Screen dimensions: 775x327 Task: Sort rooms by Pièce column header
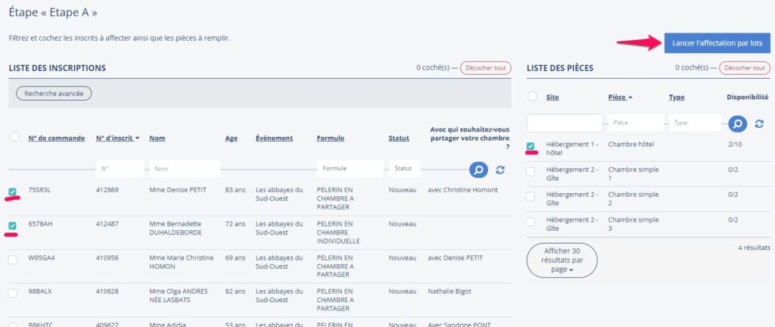(621, 97)
